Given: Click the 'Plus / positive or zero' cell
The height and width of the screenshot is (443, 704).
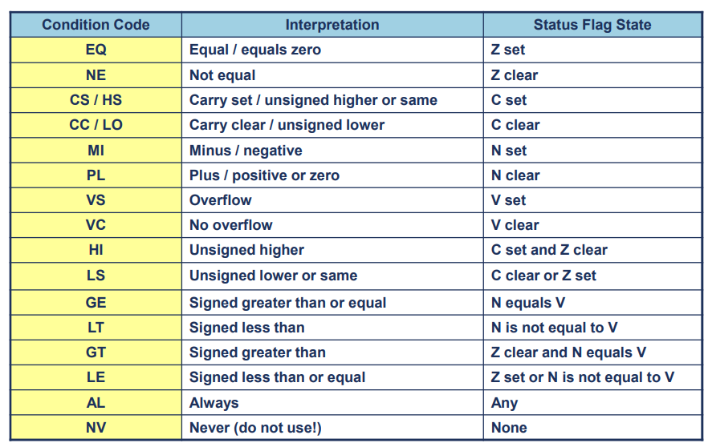Looking at the screenshot, I should click(332, 175).
